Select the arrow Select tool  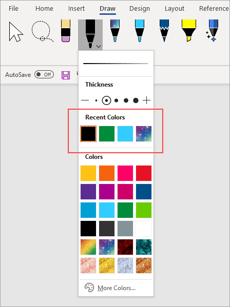point(16,32)
